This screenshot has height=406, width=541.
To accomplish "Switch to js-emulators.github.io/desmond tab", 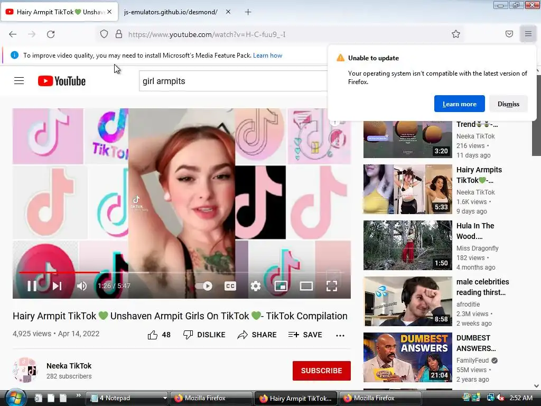I will click(x=171, y=12).
